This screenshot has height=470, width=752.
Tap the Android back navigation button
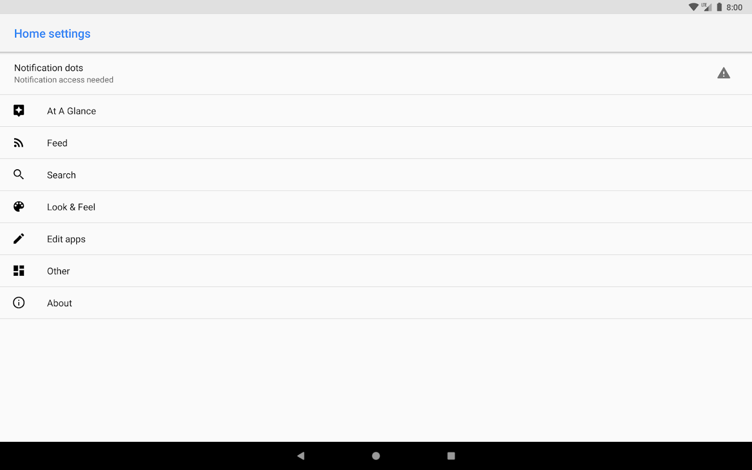pyautogui.click(x=301, y=456)
